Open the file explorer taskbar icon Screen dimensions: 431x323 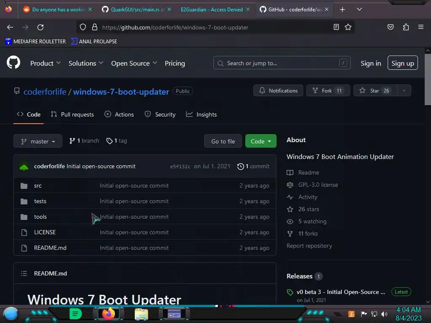[x=141, y=314]
